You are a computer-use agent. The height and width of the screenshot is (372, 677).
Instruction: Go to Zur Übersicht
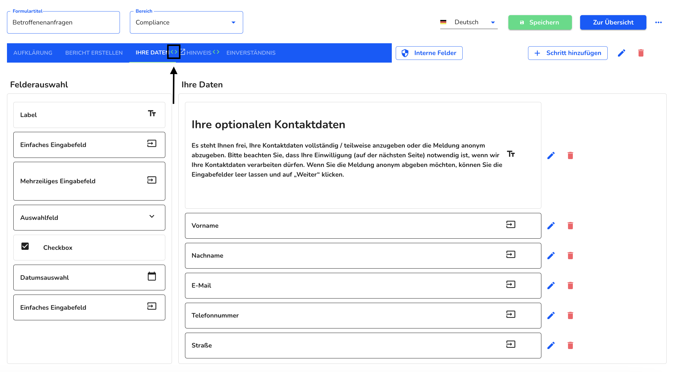point(613,22)
